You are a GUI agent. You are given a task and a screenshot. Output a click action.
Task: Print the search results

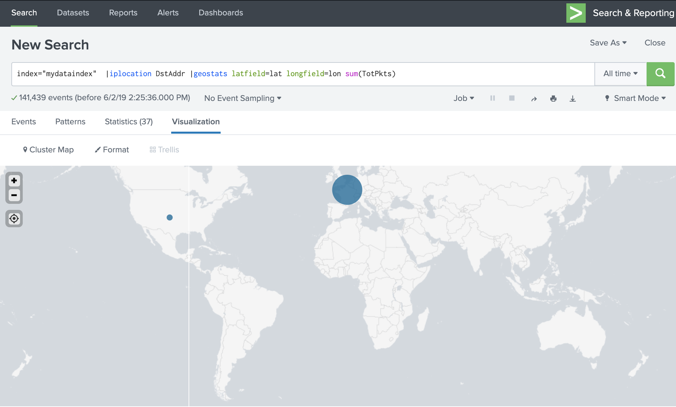pyautogui.click(x=554, y=98)
